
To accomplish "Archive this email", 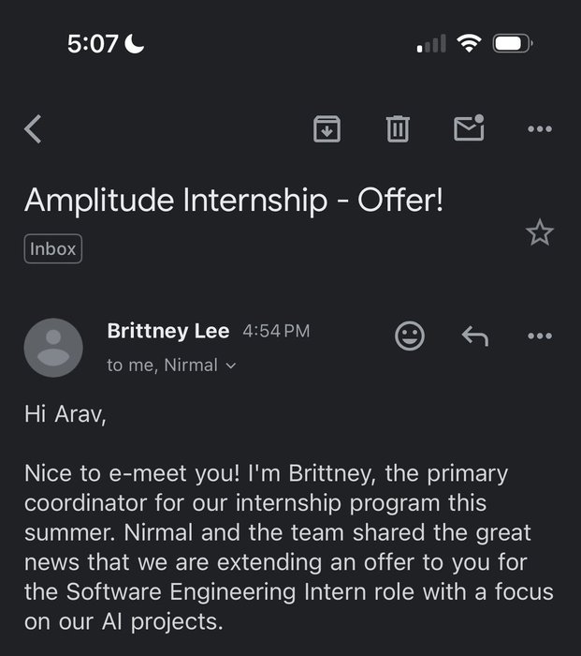I will click(x=327, y=129).
